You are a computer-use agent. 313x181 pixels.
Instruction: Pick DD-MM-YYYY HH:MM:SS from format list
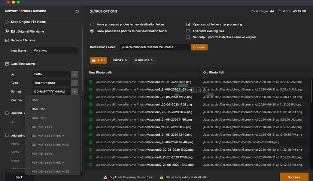[x=50, y=145]
